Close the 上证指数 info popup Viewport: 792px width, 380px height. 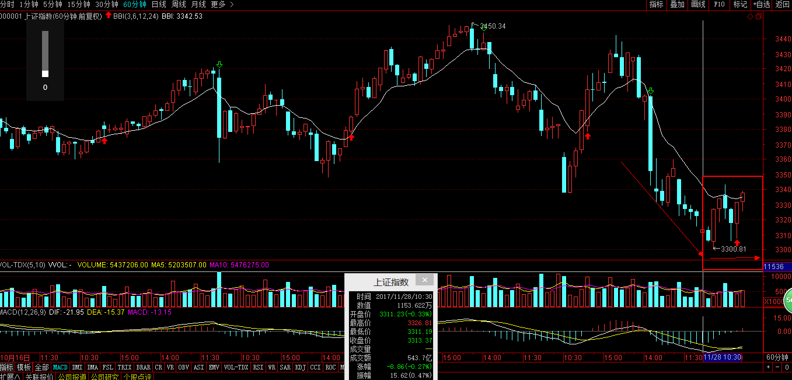coord(425,281)
